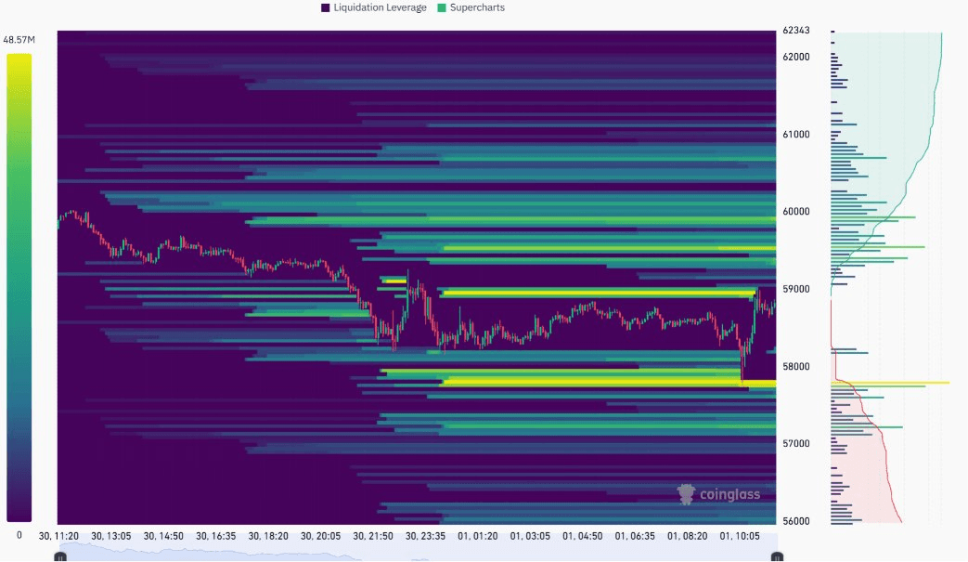Click the longest yellow liquidation bar in side histogram
This screenshot has width=968, height=562.
pyautogui.click(x=890, y=383)
